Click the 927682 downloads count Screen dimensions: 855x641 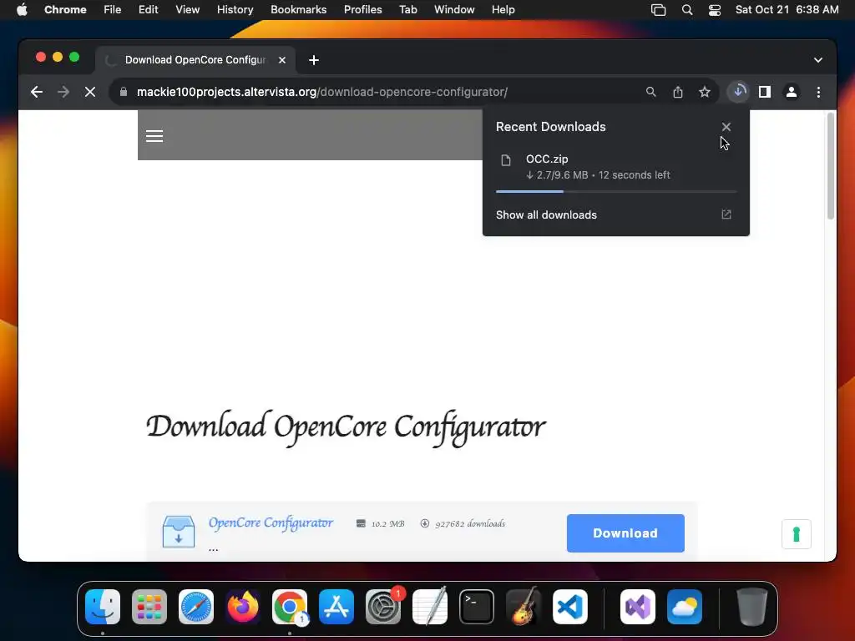point(470,524)
